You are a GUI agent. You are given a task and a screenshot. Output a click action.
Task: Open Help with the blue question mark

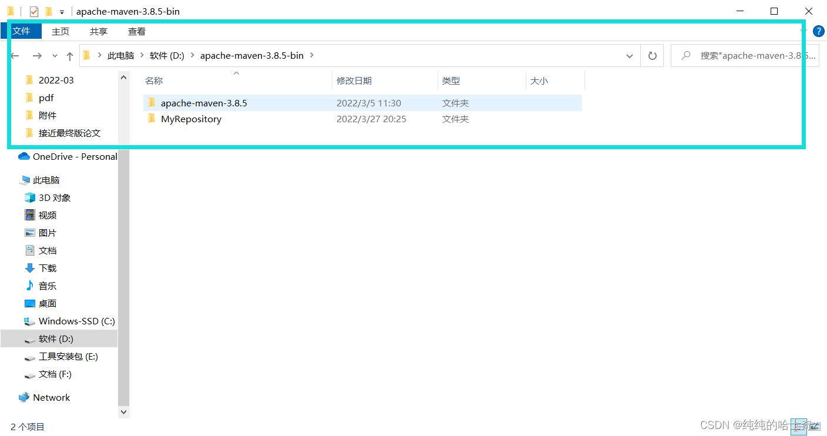[x=818, y=31]
